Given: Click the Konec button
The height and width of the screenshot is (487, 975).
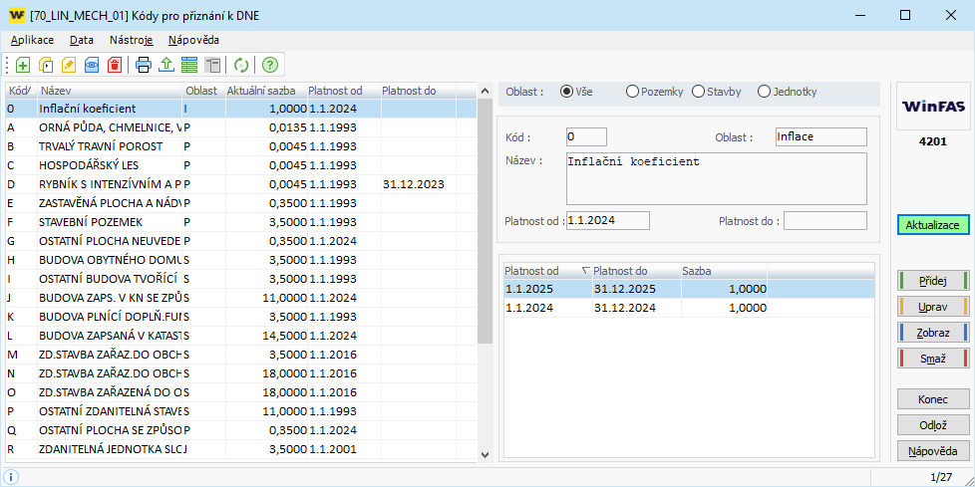Looking at the screenshot, I should click(933, 399).
